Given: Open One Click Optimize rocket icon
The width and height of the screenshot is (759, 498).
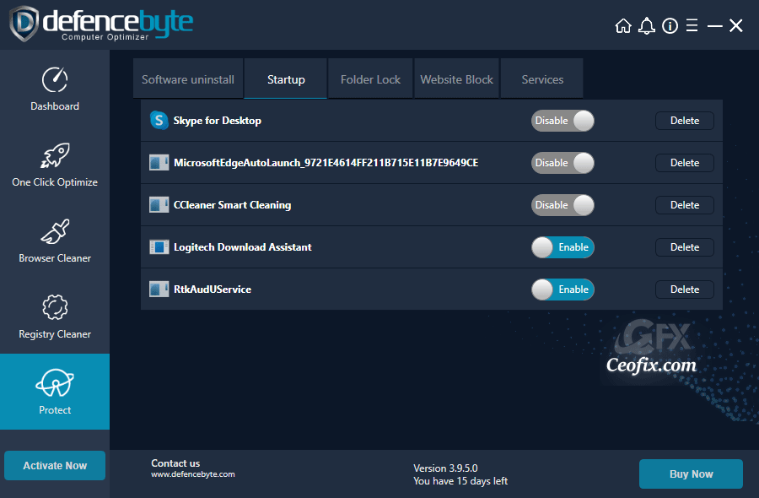Looking at the screenshot, I should pyautogui.click(x=55, y=155).
